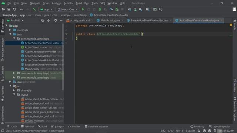This screenshot has width=237, height=133.
Task: Collapse the layout folder
Action: click(14, 95)
